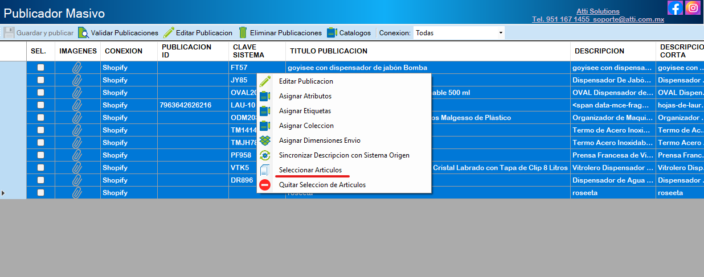Select Sincronizar Descripcion con Sistema Origen
The image size is (704, 277).
point(344,155)
